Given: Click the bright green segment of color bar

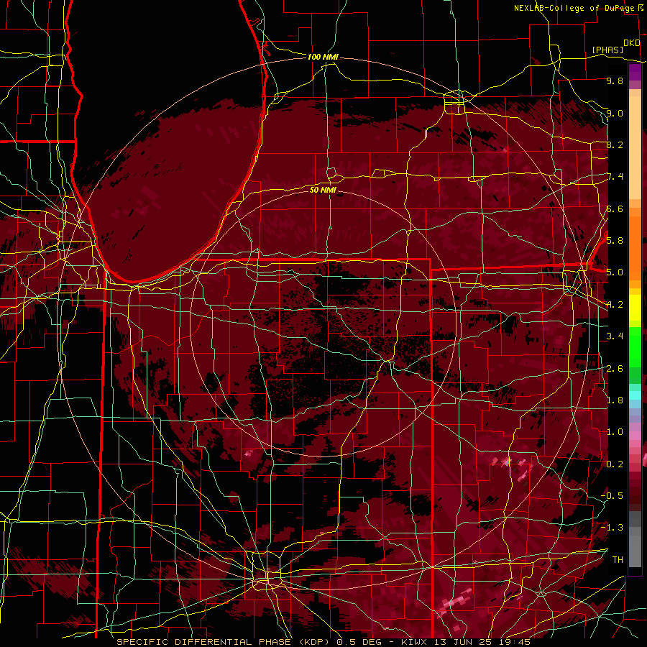Looking at the screenshot, I should pyautogui.click(x=635, y=347).
